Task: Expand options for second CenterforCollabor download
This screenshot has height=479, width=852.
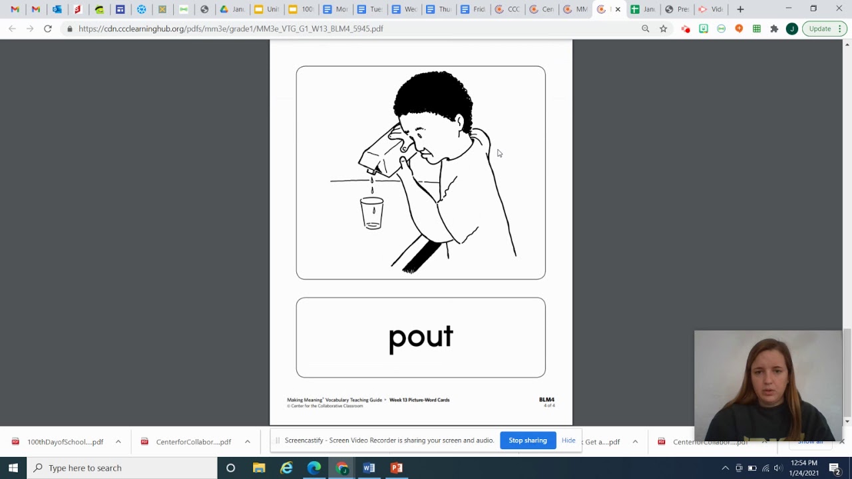Action: pos(247,442)
